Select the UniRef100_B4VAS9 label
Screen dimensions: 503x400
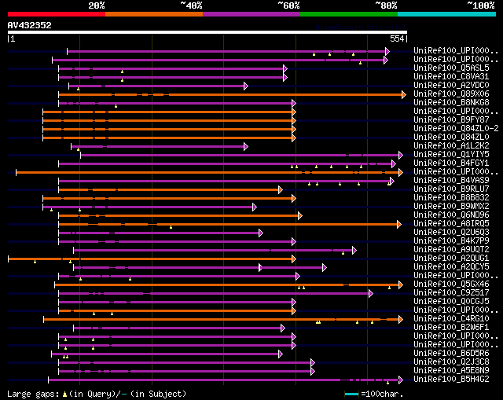[x=451, y=181]
